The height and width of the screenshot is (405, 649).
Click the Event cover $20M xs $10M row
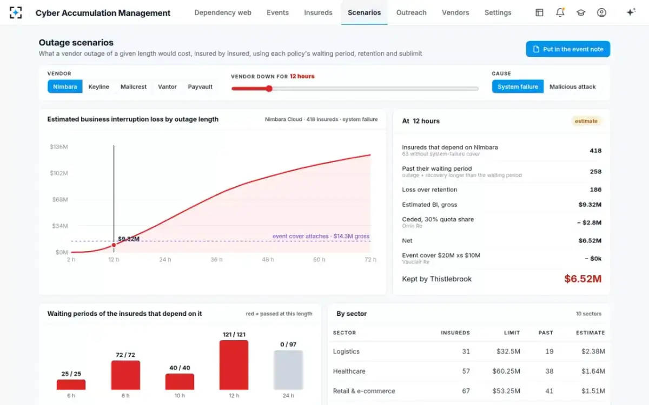click(501, 258)
